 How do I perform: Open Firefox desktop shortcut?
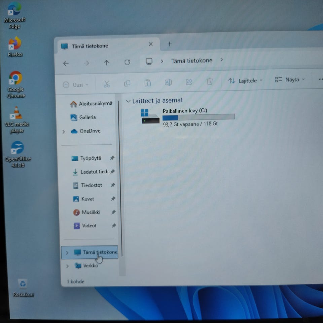[x=15, y=47]
